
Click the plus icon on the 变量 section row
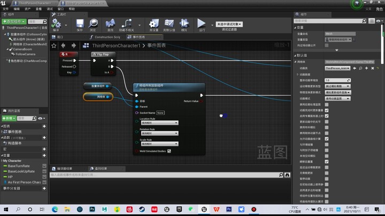click(x=44, y=155)
